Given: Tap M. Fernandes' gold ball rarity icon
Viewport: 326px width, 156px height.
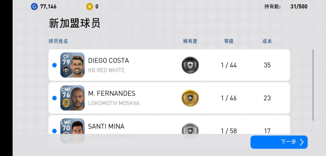Looking at the screenshot, I should pos(190,98).
